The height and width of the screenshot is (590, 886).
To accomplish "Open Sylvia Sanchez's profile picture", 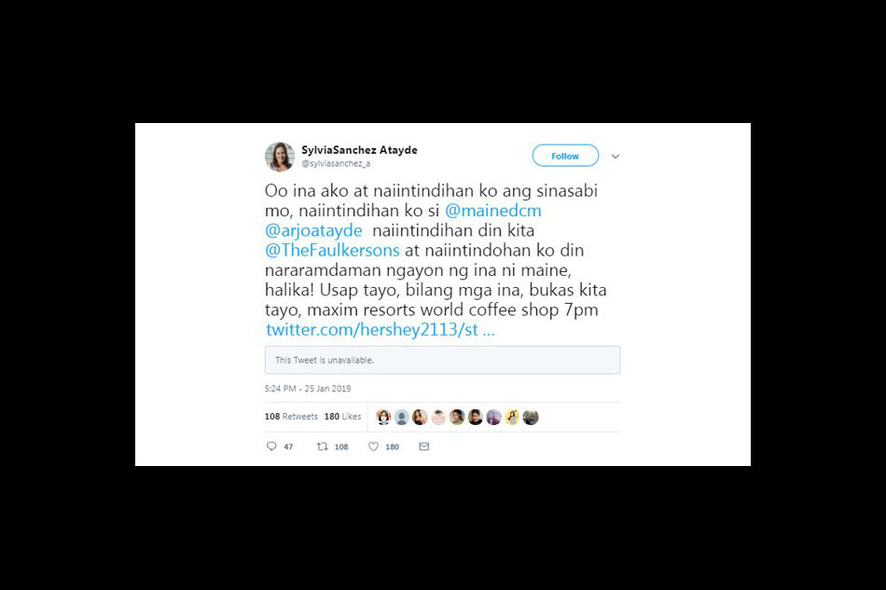I will (280, 157).
